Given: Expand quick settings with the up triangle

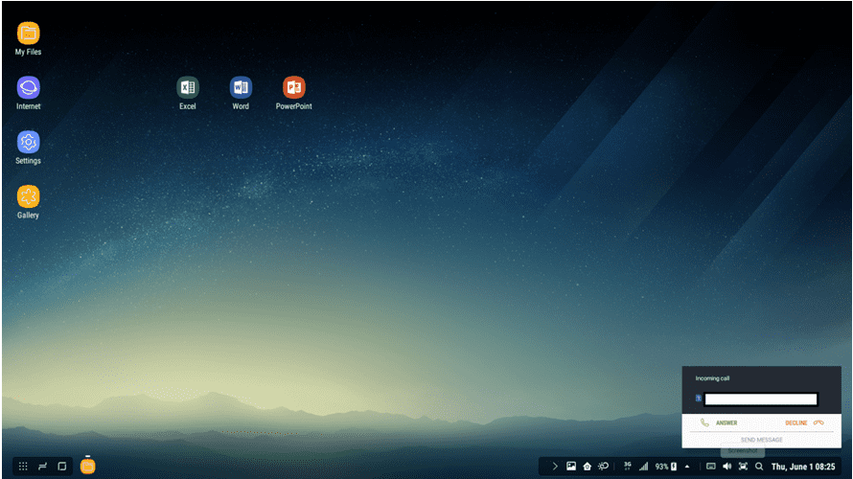Looking at the screenshot, I should click(687, 467).
